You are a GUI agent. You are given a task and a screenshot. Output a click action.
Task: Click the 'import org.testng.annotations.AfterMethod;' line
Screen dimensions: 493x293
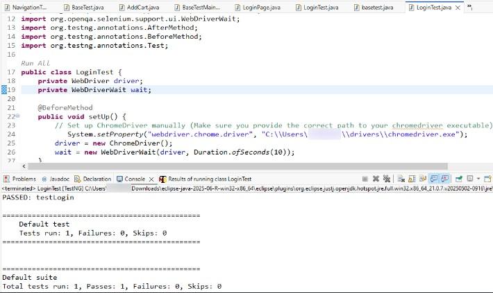110,28
